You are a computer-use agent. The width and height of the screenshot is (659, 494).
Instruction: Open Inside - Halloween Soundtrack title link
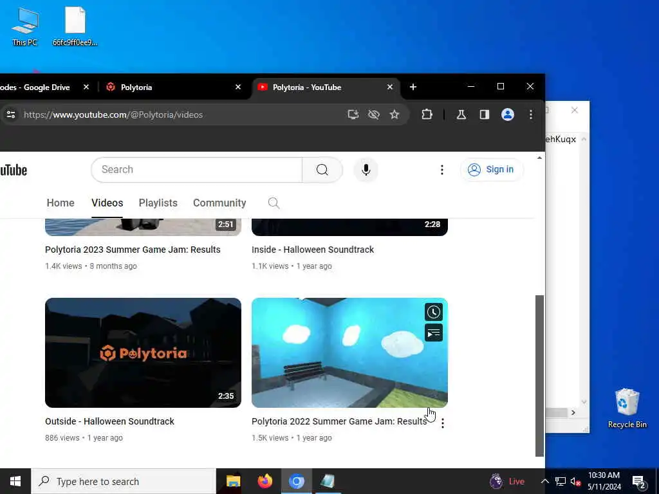click(313, 250)
